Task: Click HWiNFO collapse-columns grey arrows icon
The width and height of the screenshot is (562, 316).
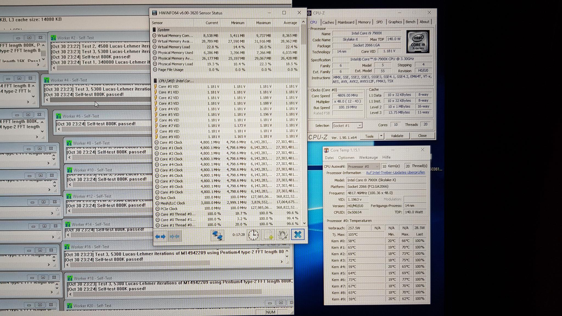Action: pos(175,236)
